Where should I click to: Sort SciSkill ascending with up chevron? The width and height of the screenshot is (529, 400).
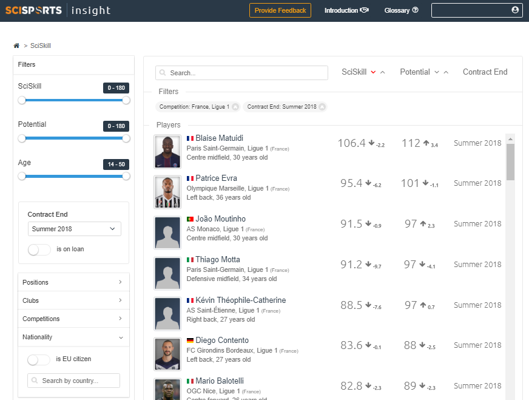tap(383, 72)
